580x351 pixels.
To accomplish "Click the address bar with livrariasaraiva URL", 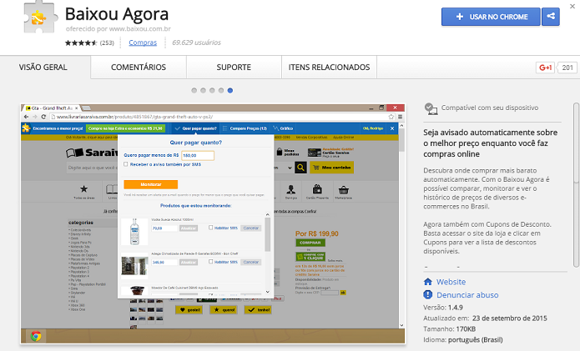I will [x=221, y=117].
